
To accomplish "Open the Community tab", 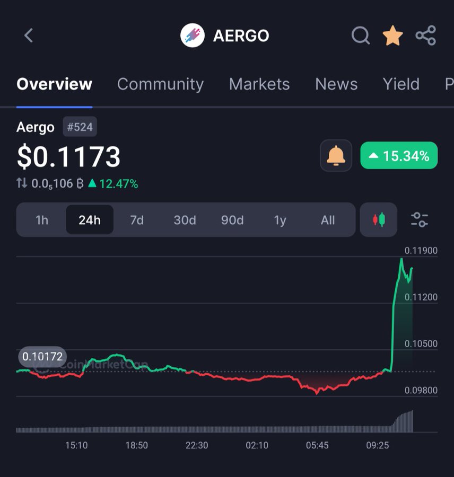I will 160,84.
